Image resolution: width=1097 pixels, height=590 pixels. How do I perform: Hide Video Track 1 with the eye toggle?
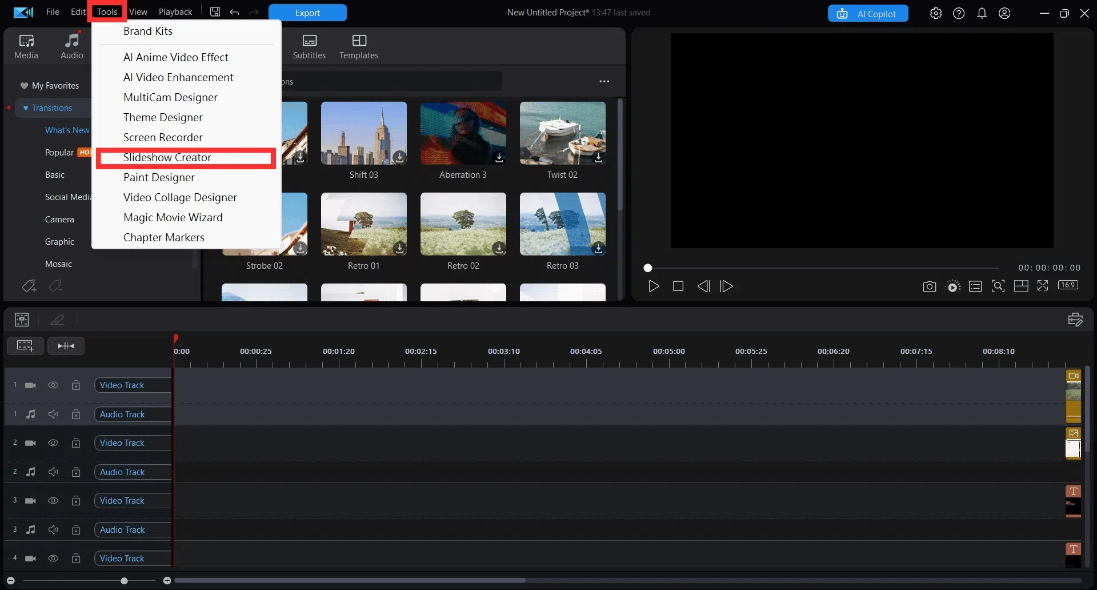[x=53, y=385]
